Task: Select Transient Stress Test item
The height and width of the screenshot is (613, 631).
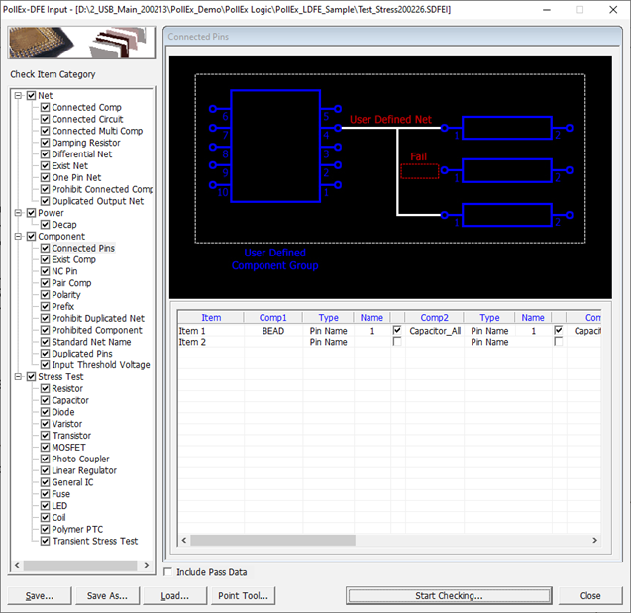Action: (94, 542)
